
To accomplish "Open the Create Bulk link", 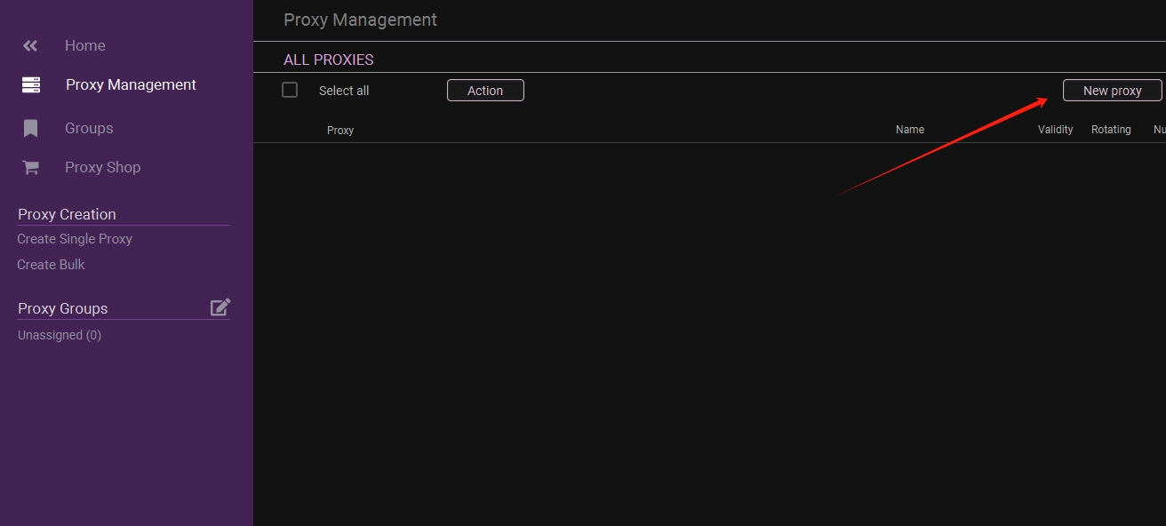I will click(x=51, y=265).
